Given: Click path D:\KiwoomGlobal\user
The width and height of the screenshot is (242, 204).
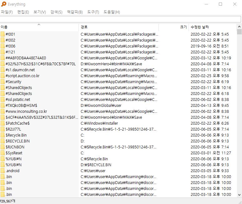Looking at the screenshot, I should [x=101, y=106].
